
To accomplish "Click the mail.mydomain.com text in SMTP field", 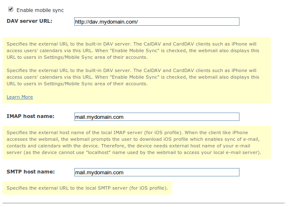I will click(99, 173).
